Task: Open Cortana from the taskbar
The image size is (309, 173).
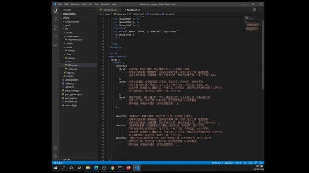Action: click(x=71, y=168)
